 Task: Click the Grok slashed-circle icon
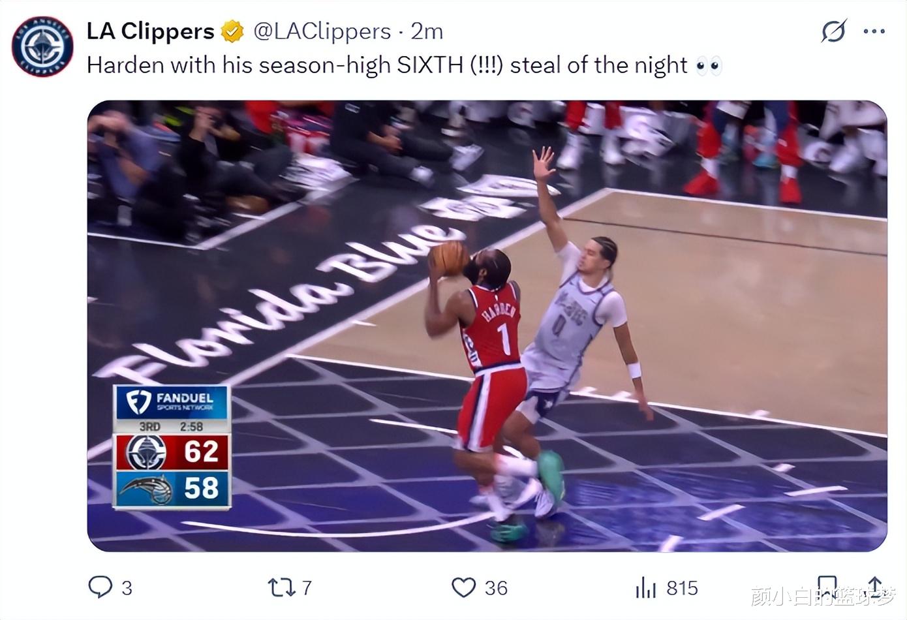pos(833,31)
